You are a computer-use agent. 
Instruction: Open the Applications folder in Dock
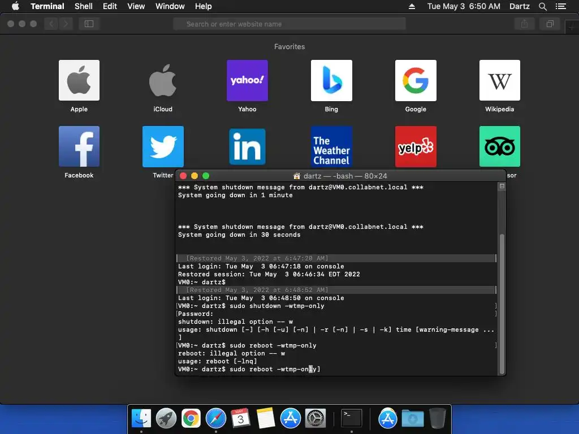[x=387, y=419]
